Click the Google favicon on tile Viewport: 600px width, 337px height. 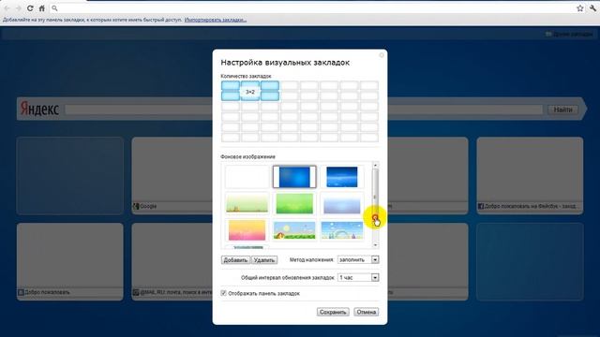(136, 206)
